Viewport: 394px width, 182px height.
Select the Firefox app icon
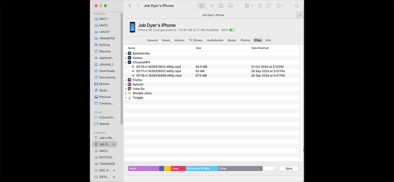tap(129, 80)
